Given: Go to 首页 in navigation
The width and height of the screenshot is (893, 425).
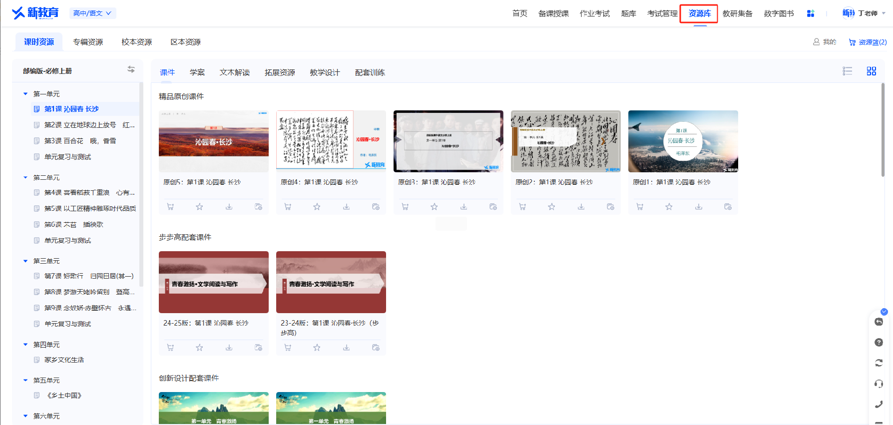Looking at the screenshot, I should [520, 13].
